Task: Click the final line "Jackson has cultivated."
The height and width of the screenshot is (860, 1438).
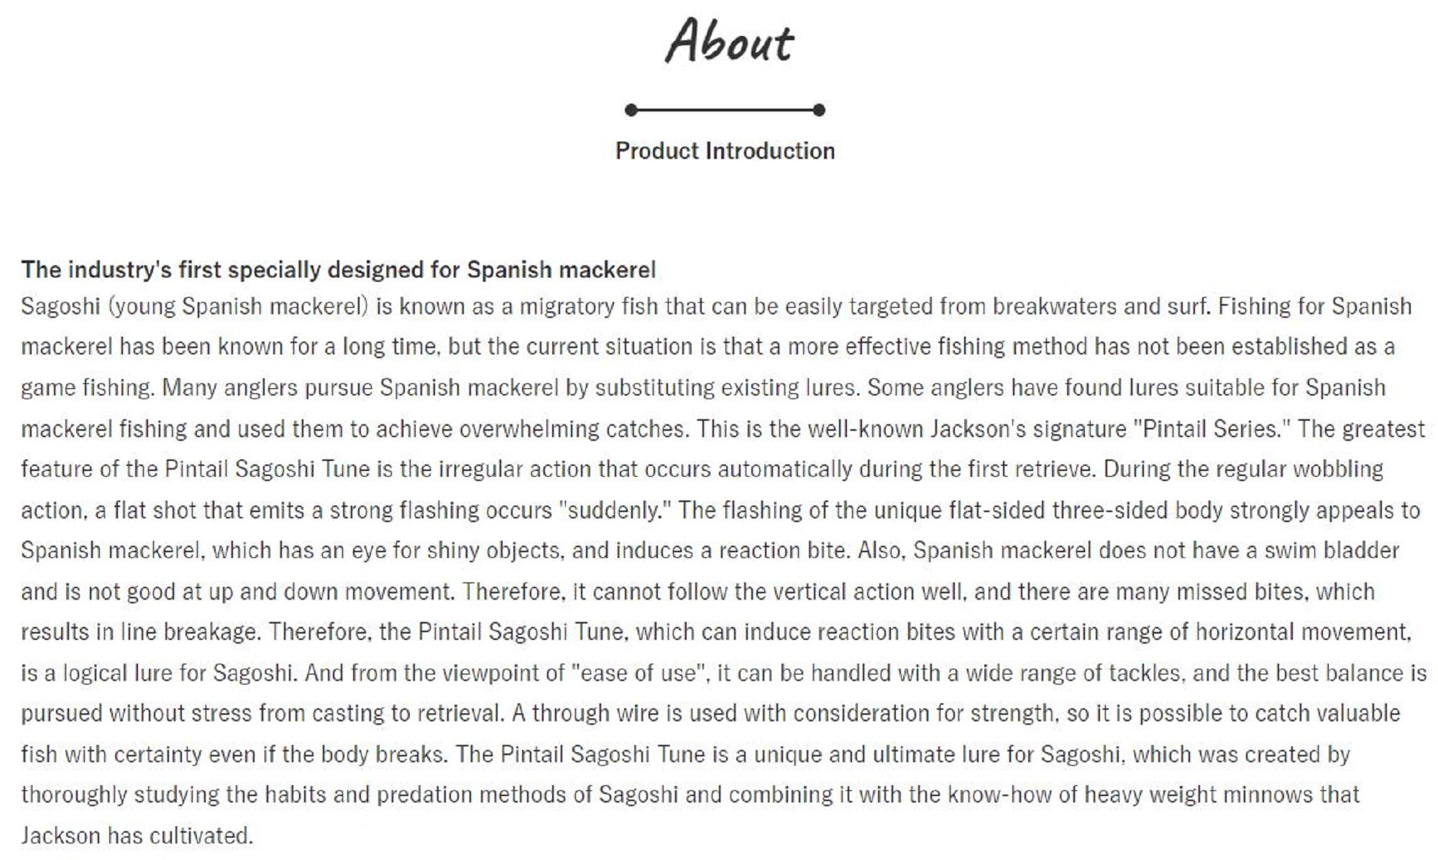Action: click(137, 836)
